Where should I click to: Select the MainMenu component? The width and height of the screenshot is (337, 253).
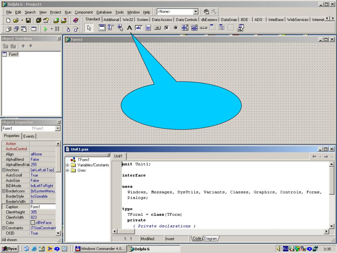click(x=111, y=28)
